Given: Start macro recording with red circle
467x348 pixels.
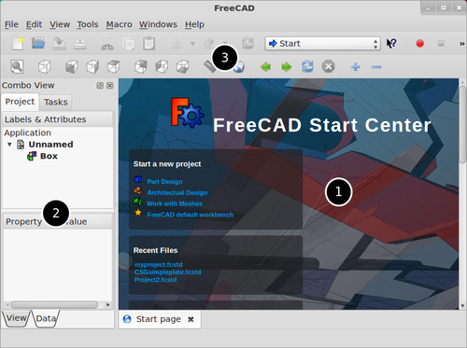Looking at the screenshot, I should (419, 43).
